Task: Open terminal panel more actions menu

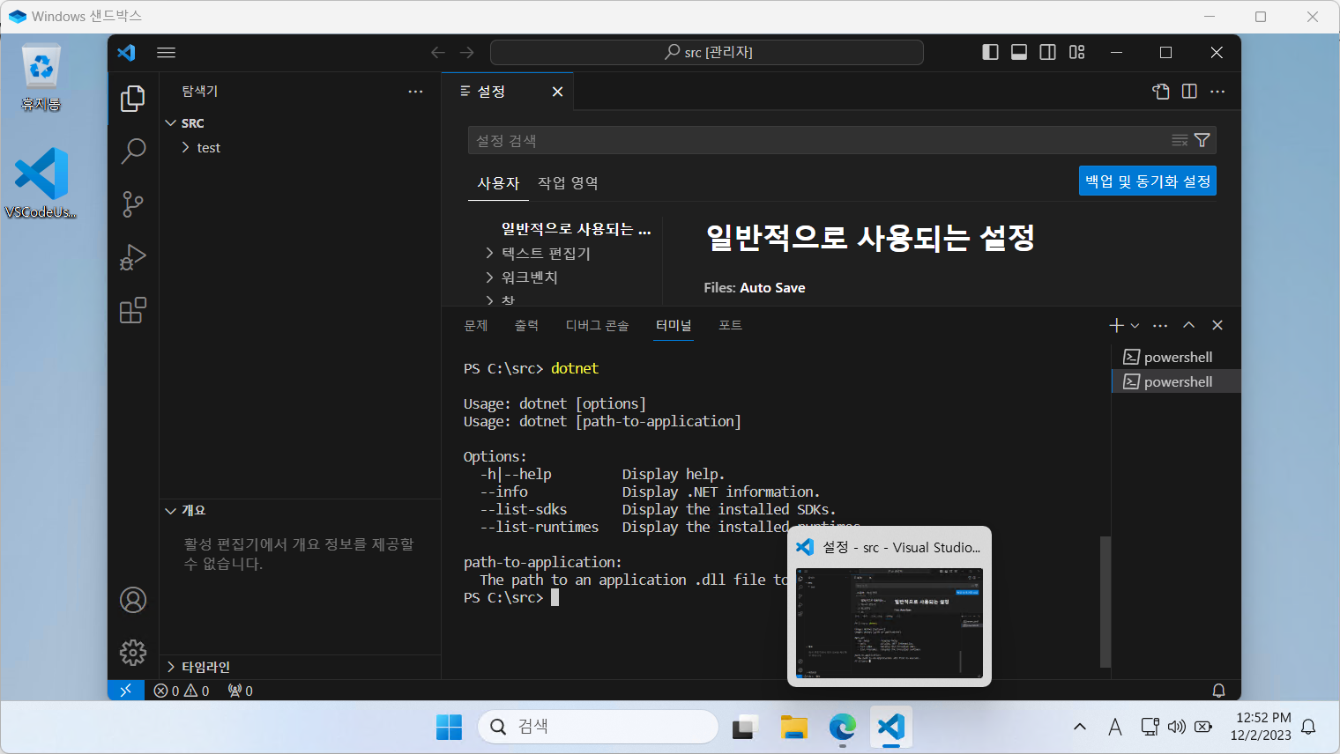Action: point(1160,325)
